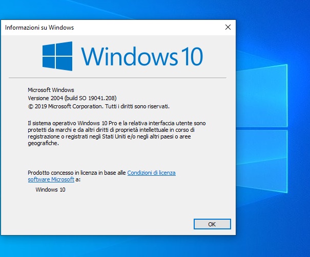Screen dimensions: 310x257
Task: Click the 'Informazioni su Windows' title text
Action: pyautogui.click(x=39, y=28)
